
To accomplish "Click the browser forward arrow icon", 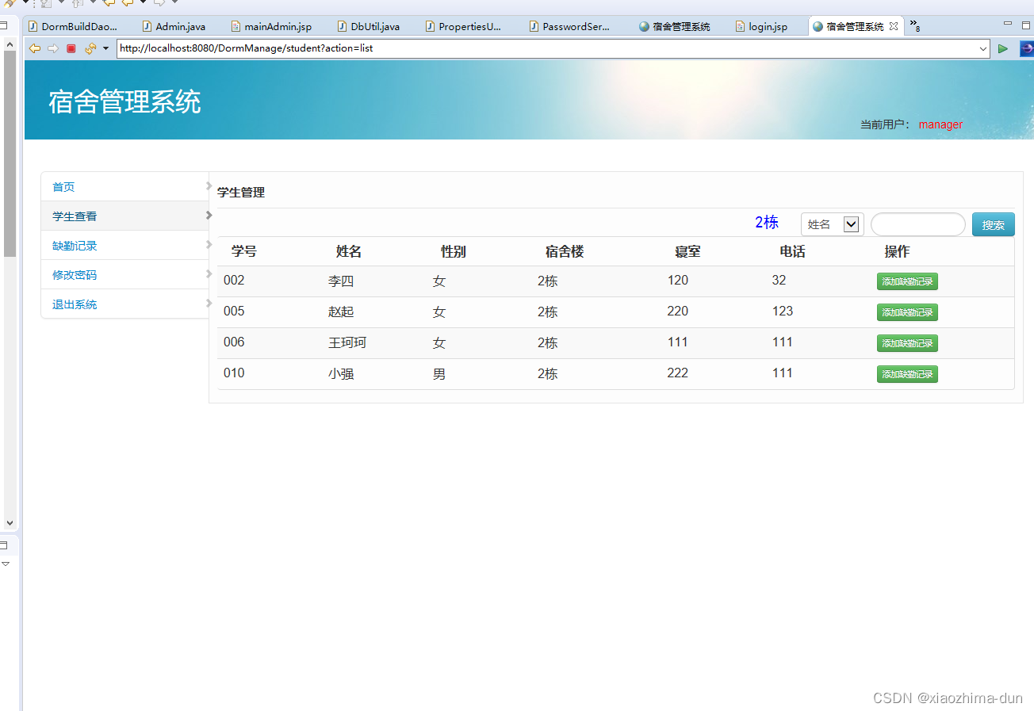I will 53,48.
